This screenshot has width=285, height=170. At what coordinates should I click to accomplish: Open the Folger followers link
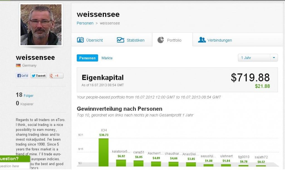coord(28,96)
